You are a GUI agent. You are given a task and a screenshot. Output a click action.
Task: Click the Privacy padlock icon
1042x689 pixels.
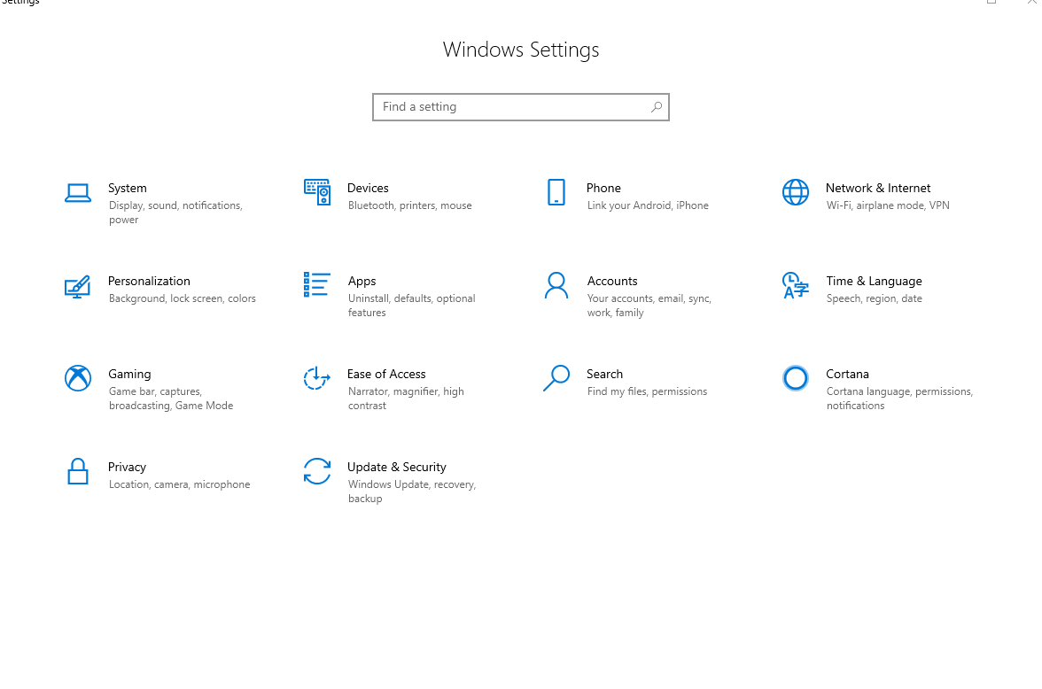(x=78, y=471)
